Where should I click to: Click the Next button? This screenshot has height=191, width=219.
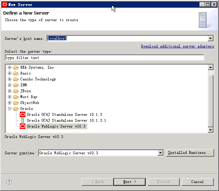[x=129, y=182]
